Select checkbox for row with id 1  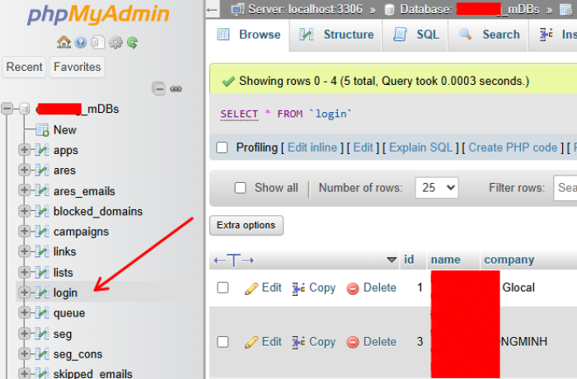(x=223, y=288)
